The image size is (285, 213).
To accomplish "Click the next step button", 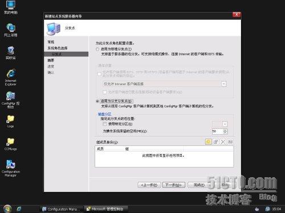I will point(174,185).
